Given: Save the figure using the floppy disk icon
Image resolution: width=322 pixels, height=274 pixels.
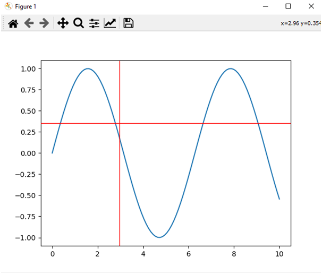Looking at the screenshot, I should pos(128,23).
